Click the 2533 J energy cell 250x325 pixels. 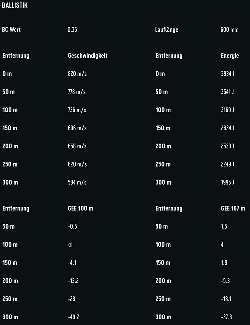[x=228, y=146]
